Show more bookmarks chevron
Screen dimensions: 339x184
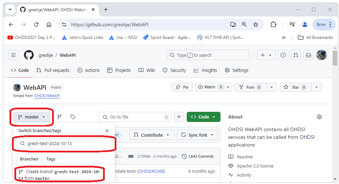tap(283, 38)
